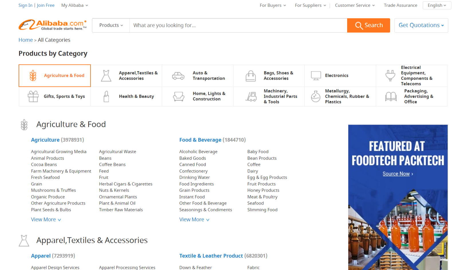Expand the For Suppliers menu

pyautogui.click(x=310, y=5)
